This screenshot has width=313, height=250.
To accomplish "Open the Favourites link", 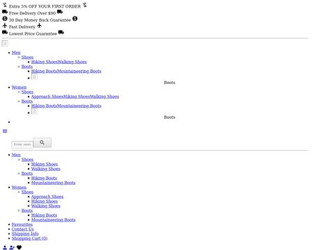I will pos(22,224).
